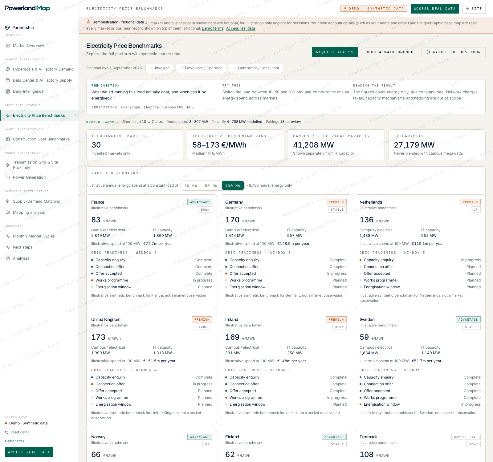
Task: Open Market Overview in the sidebar
Action: click(x=39, y=46)
